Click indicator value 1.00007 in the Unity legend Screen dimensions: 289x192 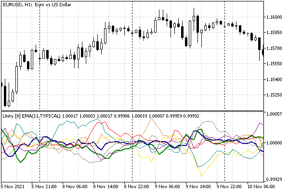pyautogui.click(x=157, y=116)
